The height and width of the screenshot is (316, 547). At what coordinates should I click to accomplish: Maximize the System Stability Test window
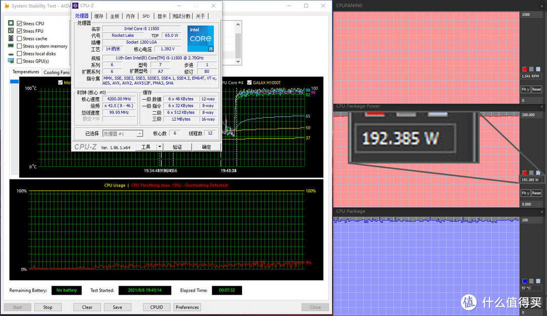pos(306,6)
